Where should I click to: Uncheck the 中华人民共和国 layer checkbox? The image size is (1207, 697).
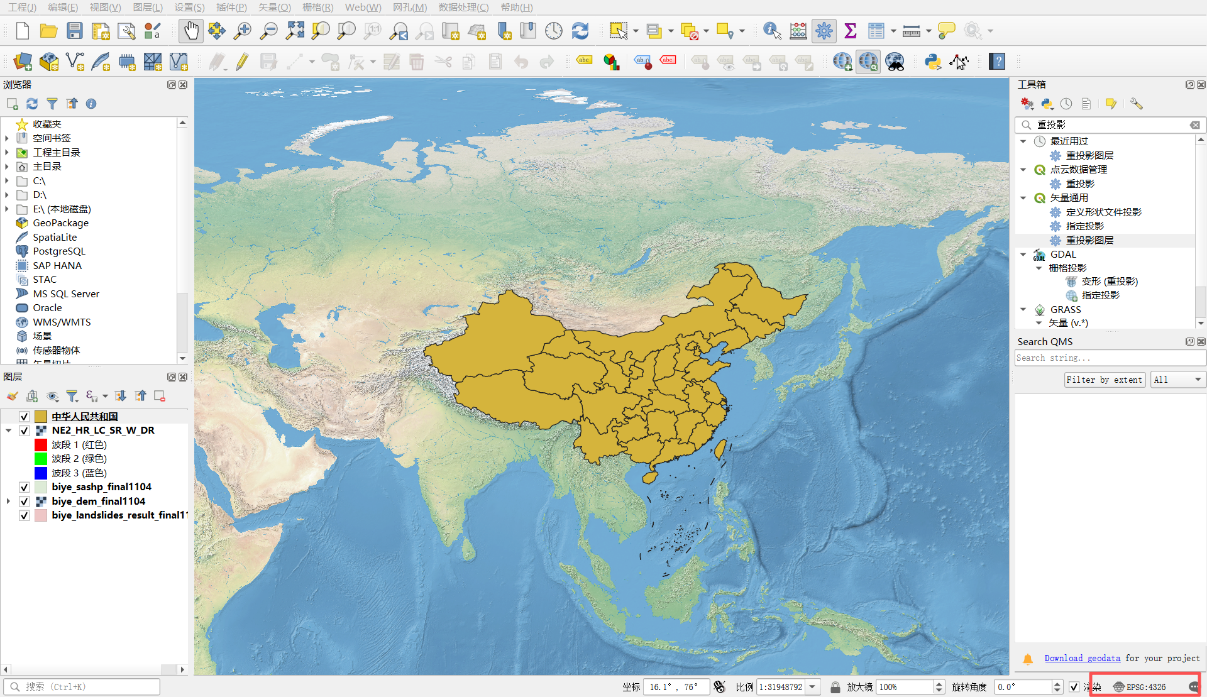[25, 417]
